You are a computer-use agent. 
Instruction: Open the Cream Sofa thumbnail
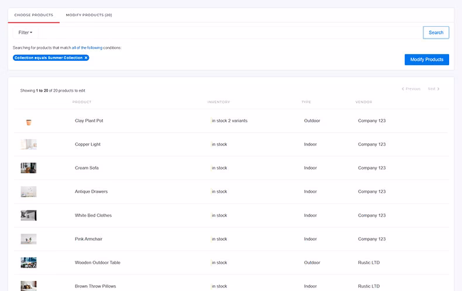pos(29,168)
